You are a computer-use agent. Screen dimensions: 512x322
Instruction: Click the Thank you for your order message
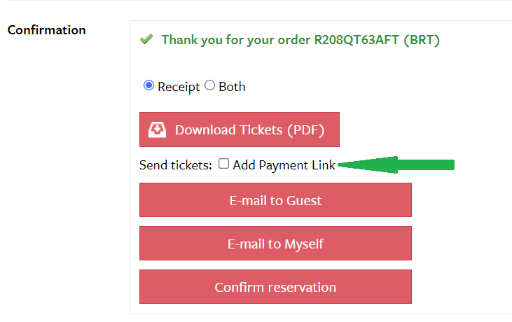point(300,40)
